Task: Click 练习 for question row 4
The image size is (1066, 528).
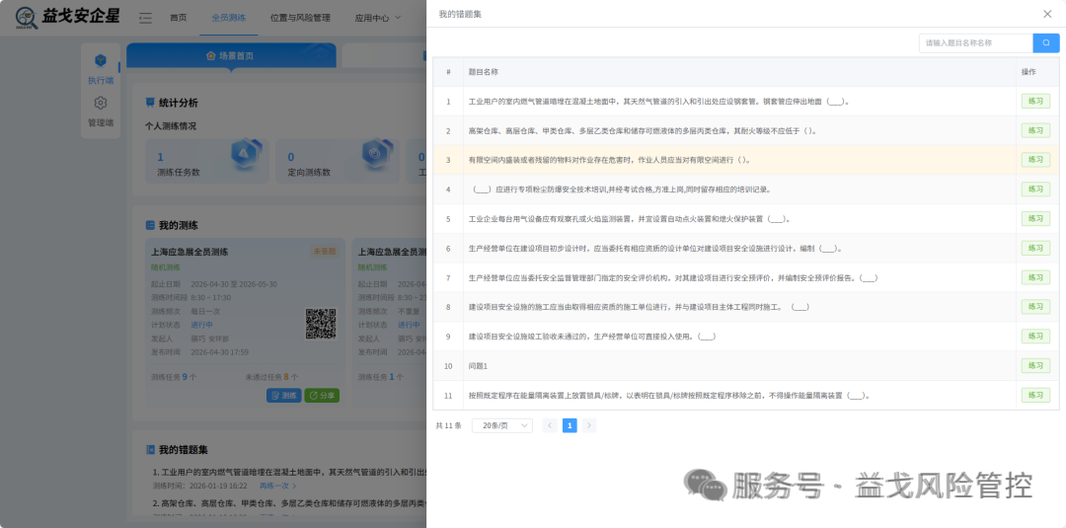Action: (x=1035, y=189)
